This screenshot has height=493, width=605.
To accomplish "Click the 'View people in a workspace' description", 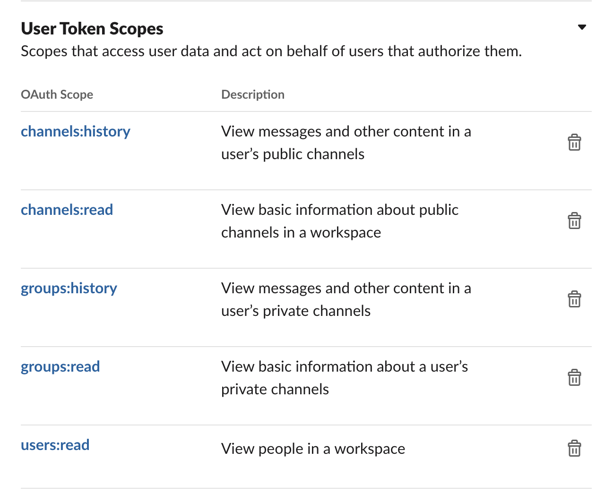I will 313,449.
